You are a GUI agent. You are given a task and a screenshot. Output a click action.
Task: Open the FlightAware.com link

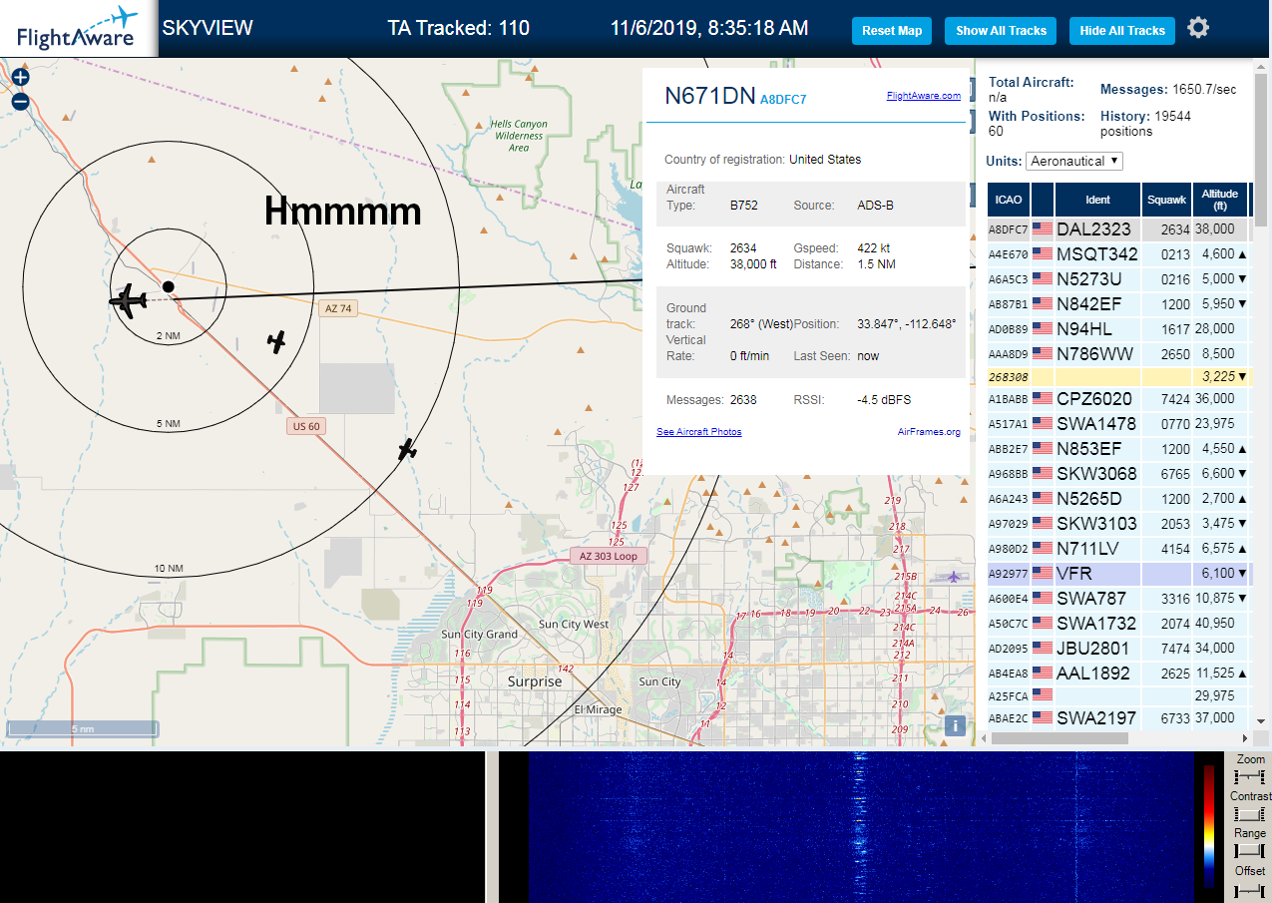[923, 96]
